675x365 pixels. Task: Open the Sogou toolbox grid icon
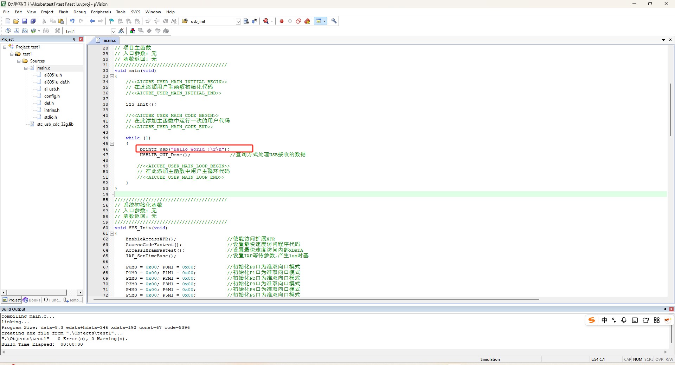(x=657, y=320)
